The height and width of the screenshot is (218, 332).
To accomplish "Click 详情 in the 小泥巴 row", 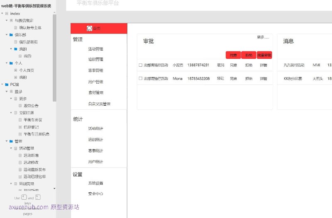I will [x=264, y=65].
